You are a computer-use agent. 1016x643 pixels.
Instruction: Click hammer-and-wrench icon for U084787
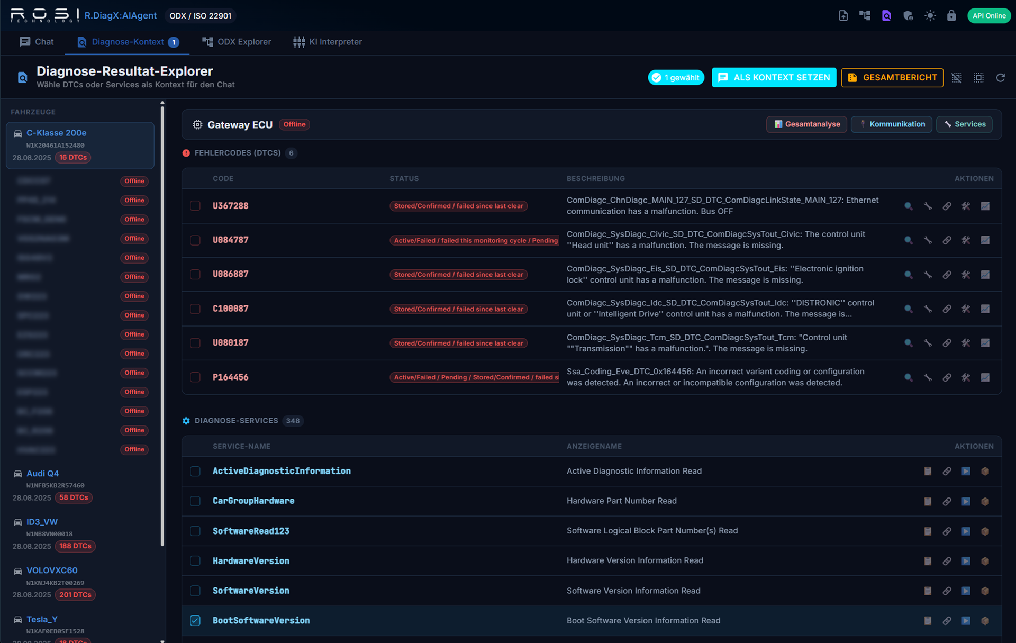(x=966, y=240)
